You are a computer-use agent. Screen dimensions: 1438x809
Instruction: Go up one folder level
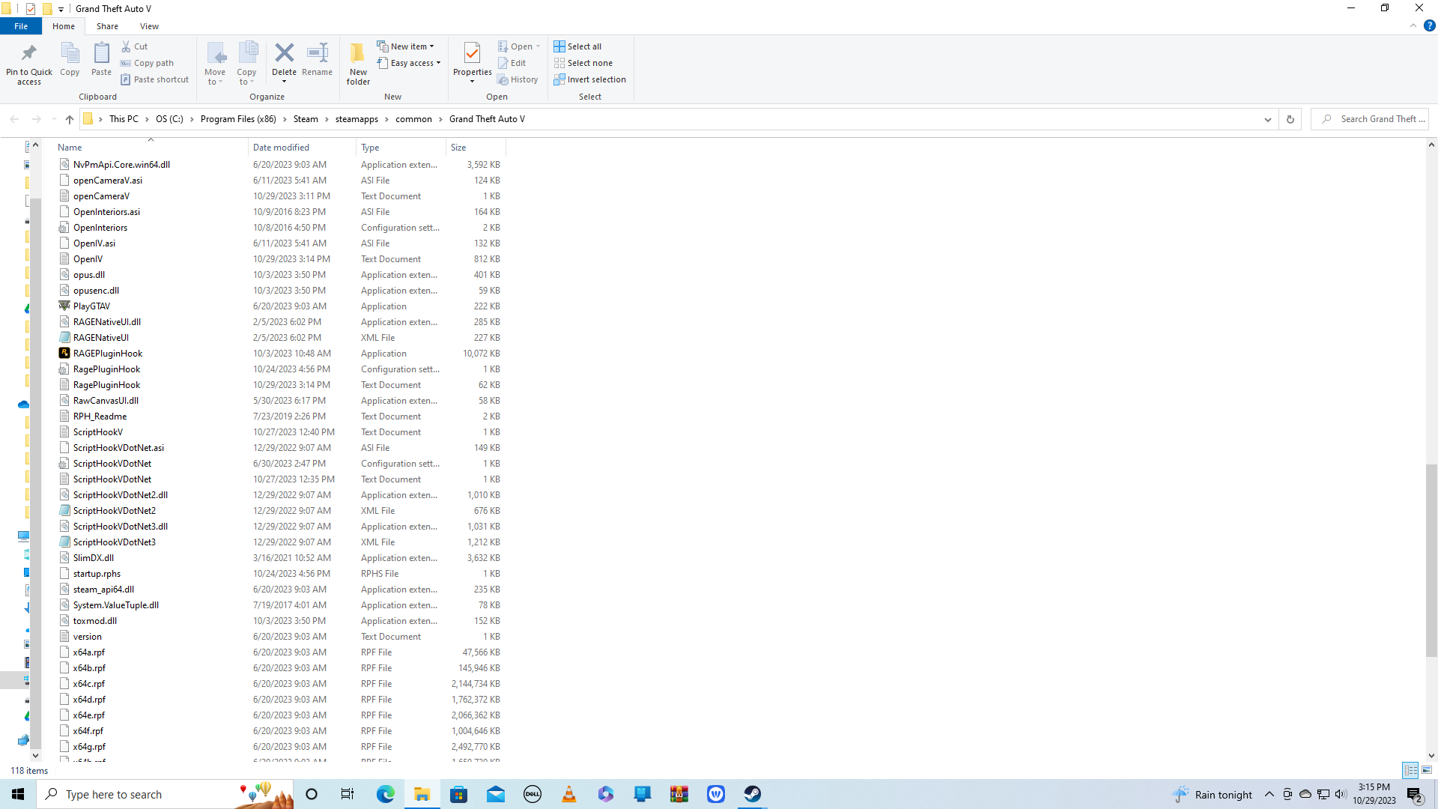click(x=69, y=119)
